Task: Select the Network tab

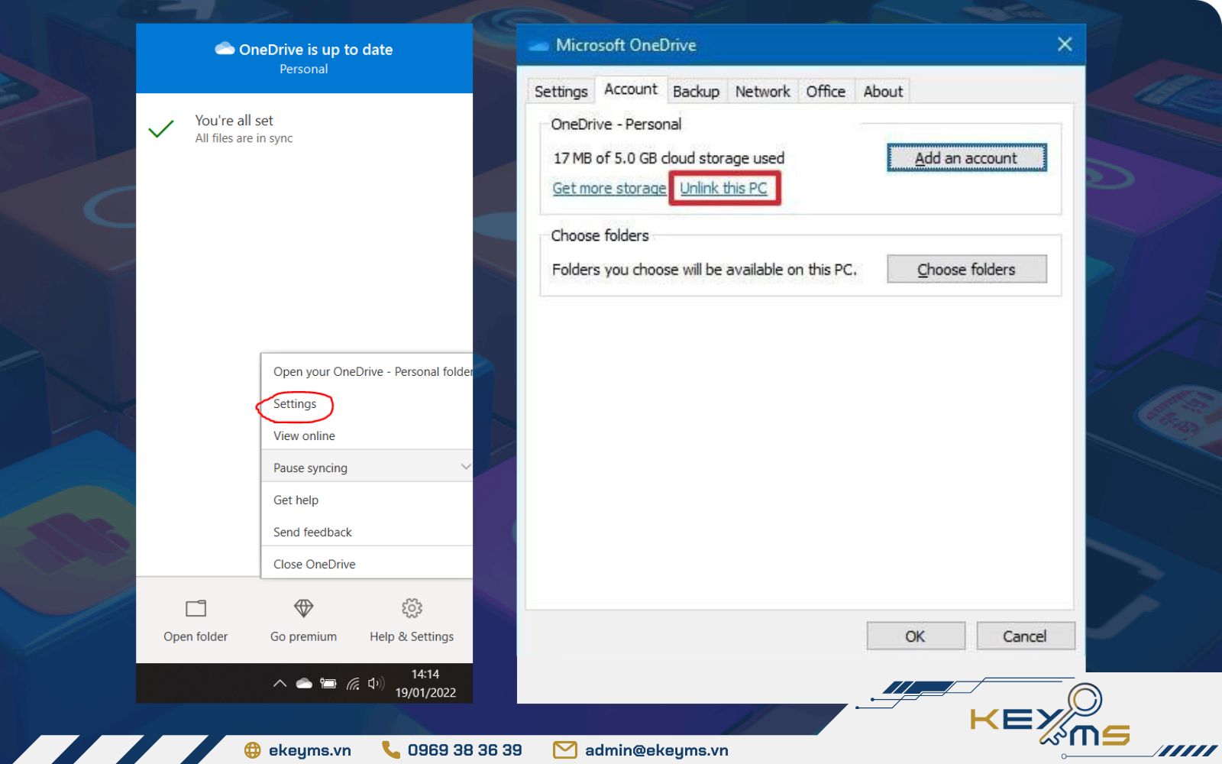Action: [762, 91]
